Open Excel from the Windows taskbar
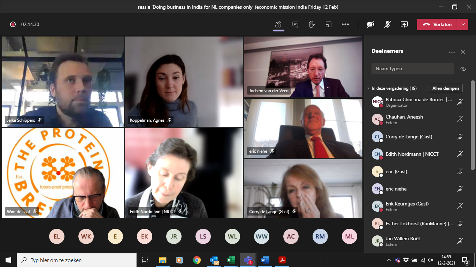The image size is (476, 267). 230,260
